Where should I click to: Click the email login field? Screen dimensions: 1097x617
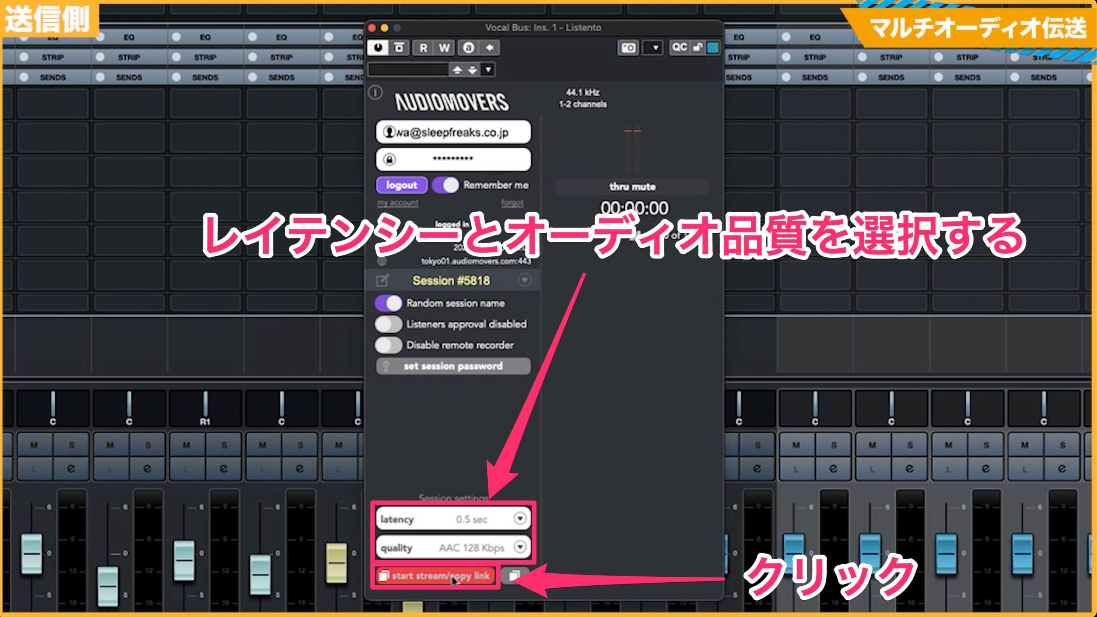(x=453, y=132)
